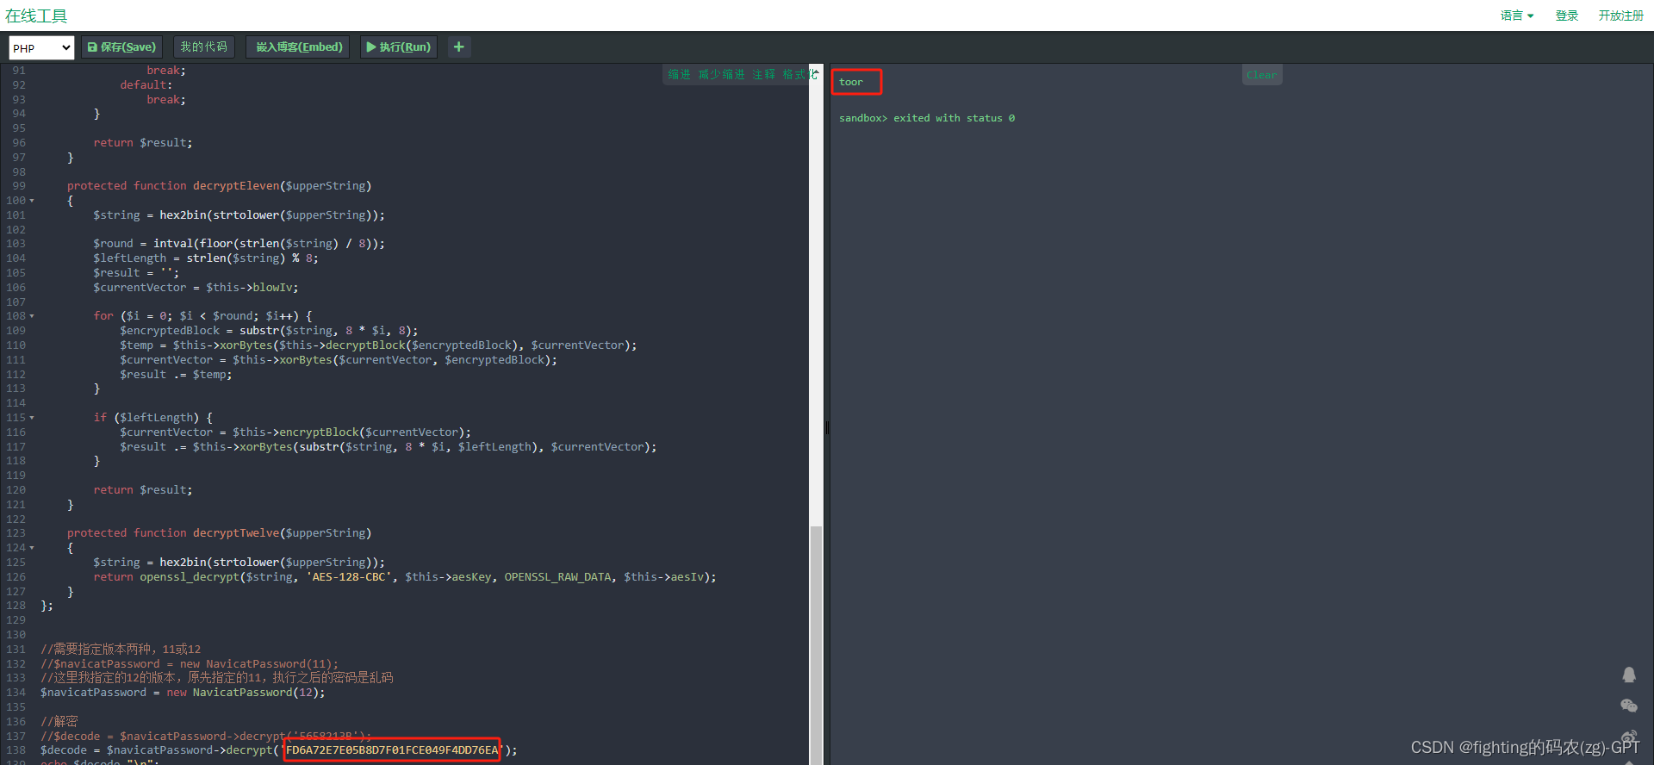Click the encrypted hex string on line 138
The height and width of the screenshot is (765, 1654).
pyautogui.click(x=392, y=750)
